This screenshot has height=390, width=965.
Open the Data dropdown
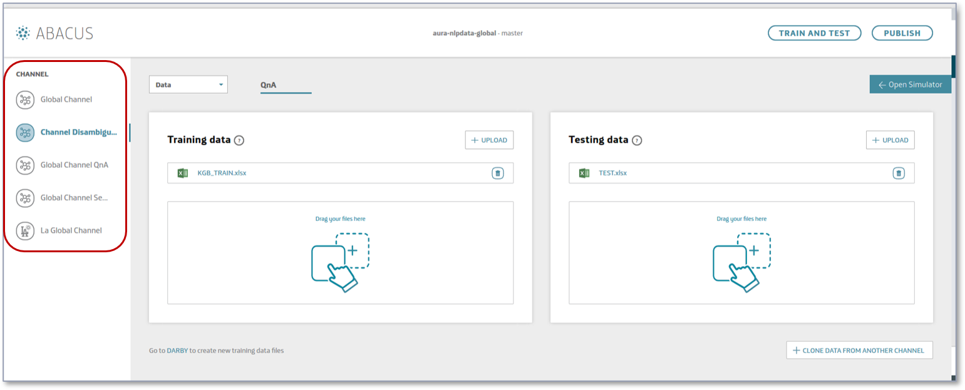[x=188, y=85]
